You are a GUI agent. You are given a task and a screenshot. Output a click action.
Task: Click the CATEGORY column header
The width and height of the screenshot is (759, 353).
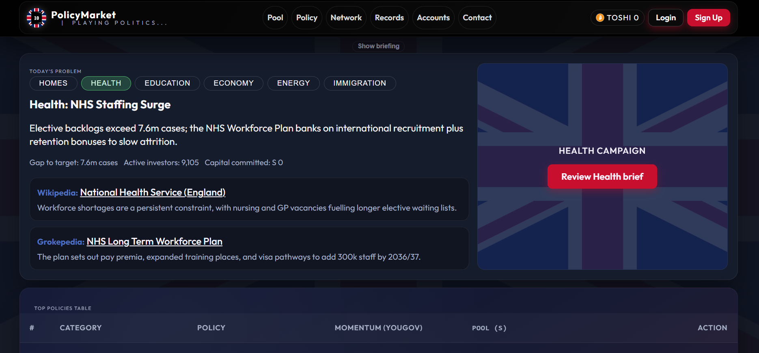pyautogui.click(x=81, y=328)
